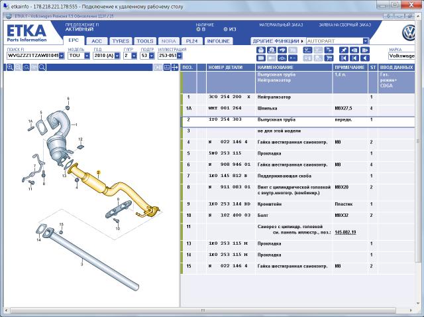Open the ГЛГР dropdown showing 2
This screenshot has width=424, height=317.
point(134,56)
